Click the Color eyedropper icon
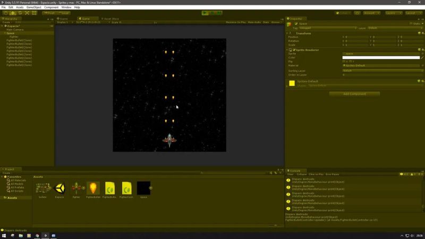Screen dimensions: 425x239 click(x=422, y=57)
